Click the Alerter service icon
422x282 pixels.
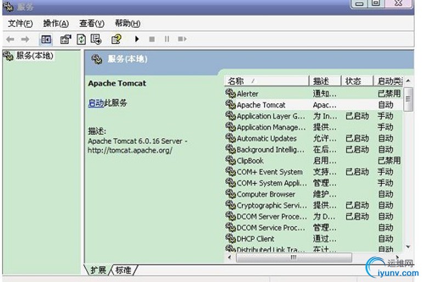pyautogui.click(x=230, y=93)
